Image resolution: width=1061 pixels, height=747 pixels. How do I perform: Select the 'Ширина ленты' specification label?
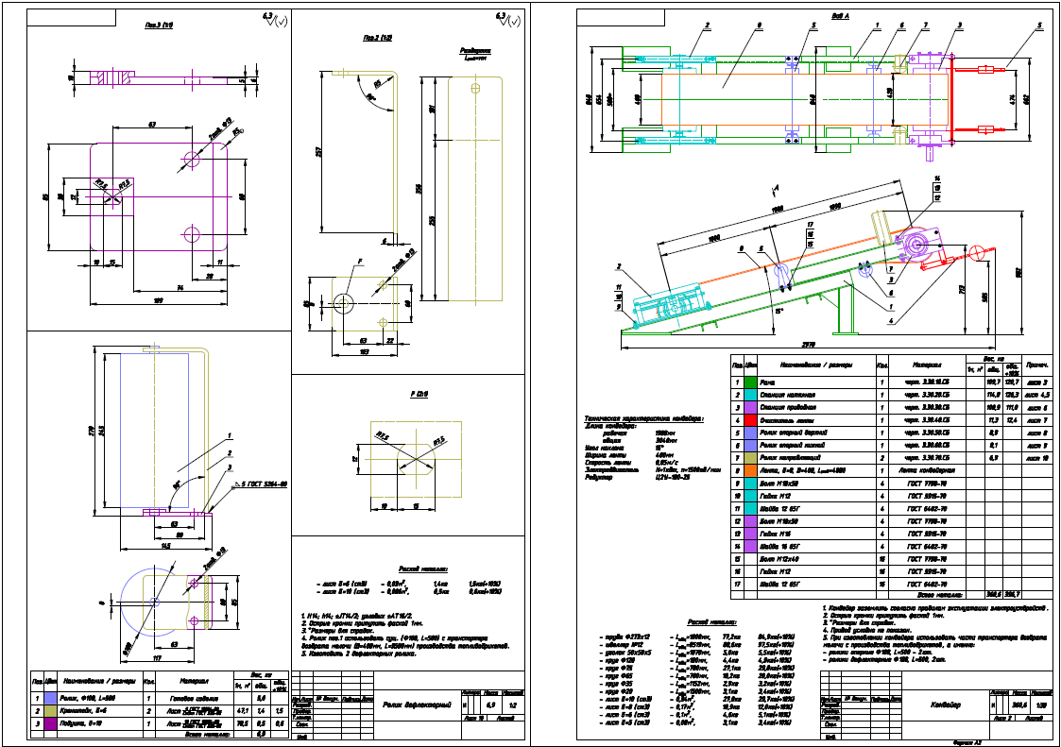606,455
